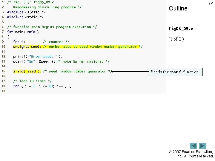This screenshot has height=161, width=215.
Task: Click the 'seed random number generator' comment on line 15
Action: 78,71
